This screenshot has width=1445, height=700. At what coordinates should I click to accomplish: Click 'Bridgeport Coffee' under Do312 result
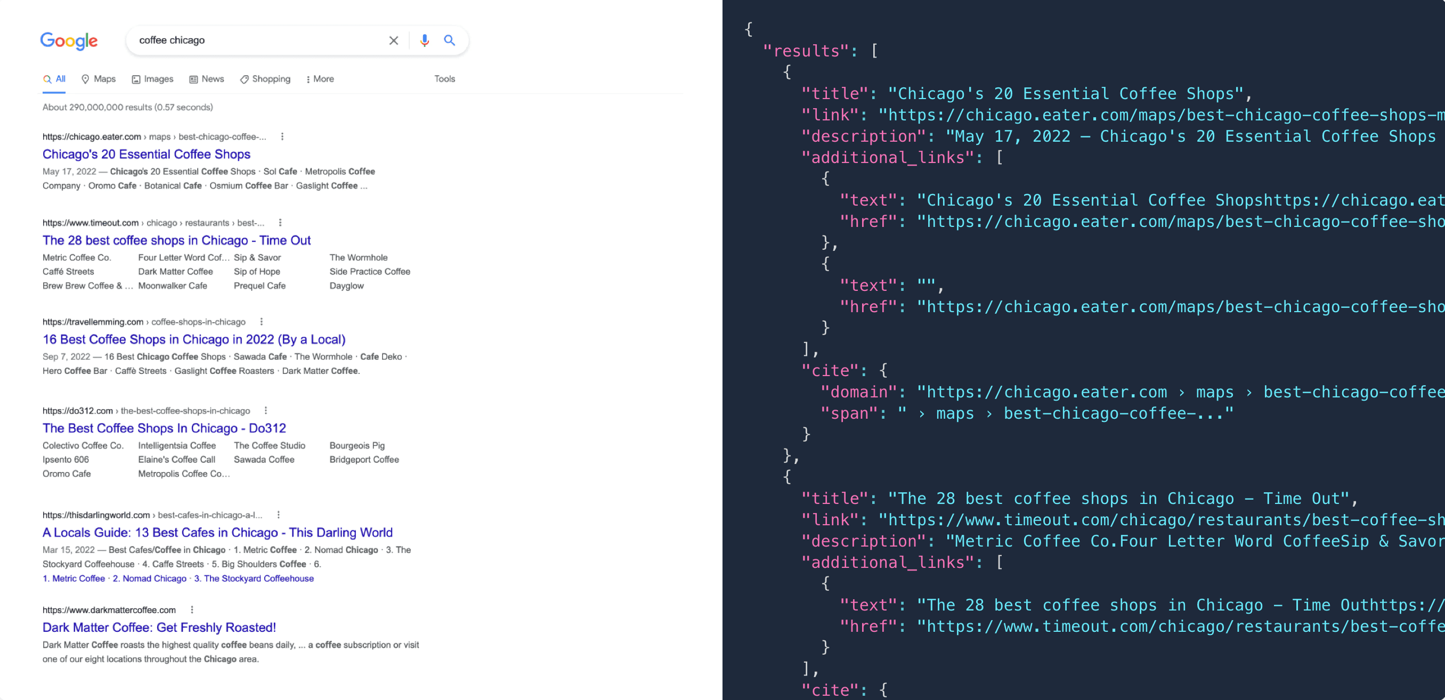tap(364, 459)
